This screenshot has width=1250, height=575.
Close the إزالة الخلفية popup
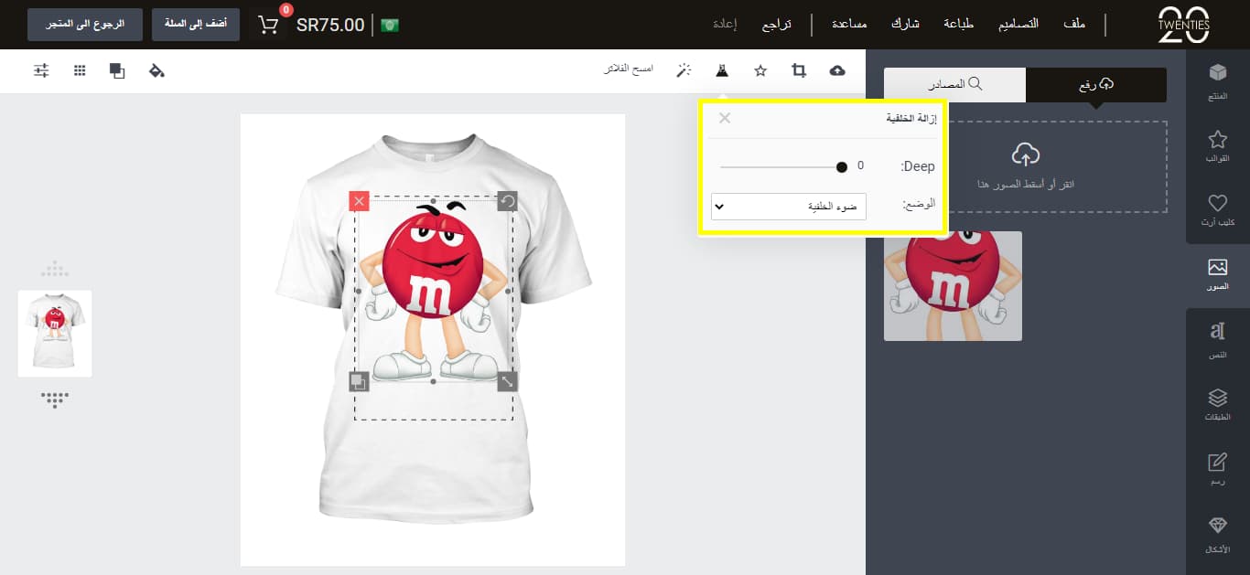[x=725, y=118]
